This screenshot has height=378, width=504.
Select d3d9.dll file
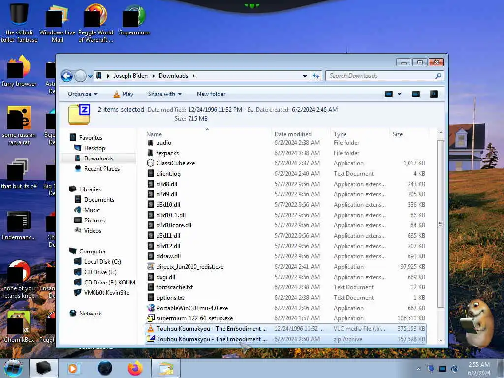click(x=167, y=194)
